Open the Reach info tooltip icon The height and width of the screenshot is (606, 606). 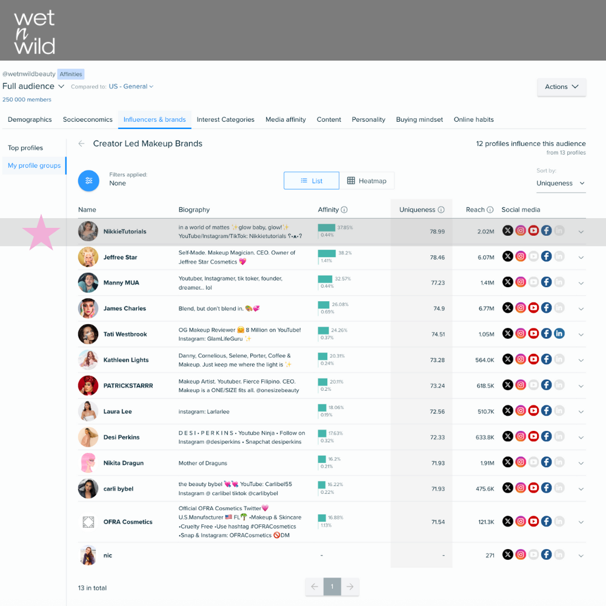pos(490,210)
